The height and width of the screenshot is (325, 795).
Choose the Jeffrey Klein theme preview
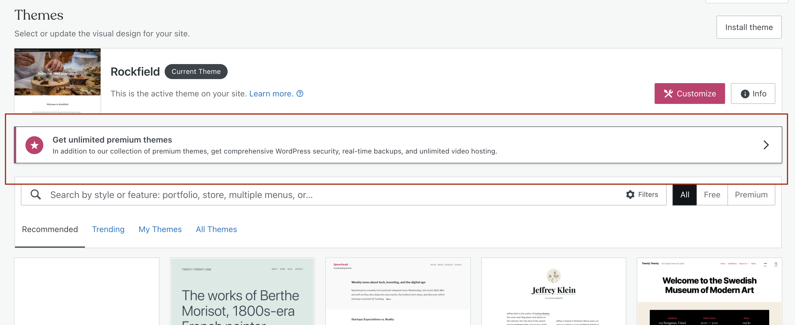click(x=553, y=292)
